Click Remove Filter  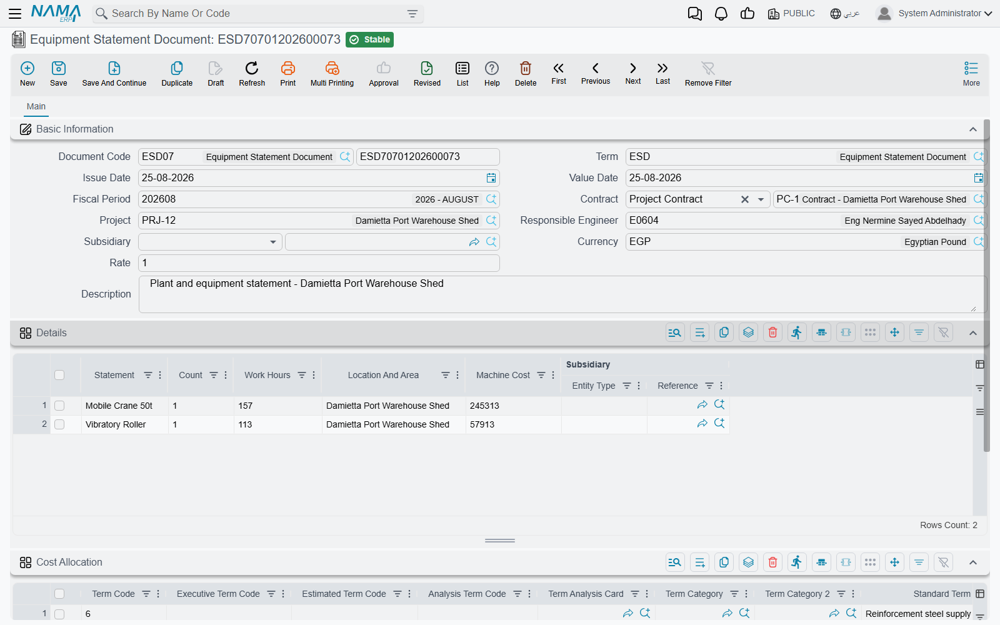[708, 74]
